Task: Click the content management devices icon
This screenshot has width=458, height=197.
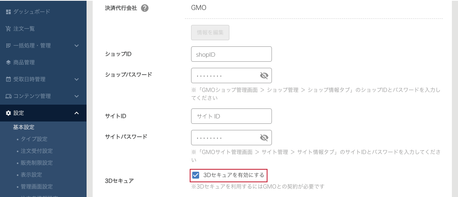Action: click(x=8, y=96)
